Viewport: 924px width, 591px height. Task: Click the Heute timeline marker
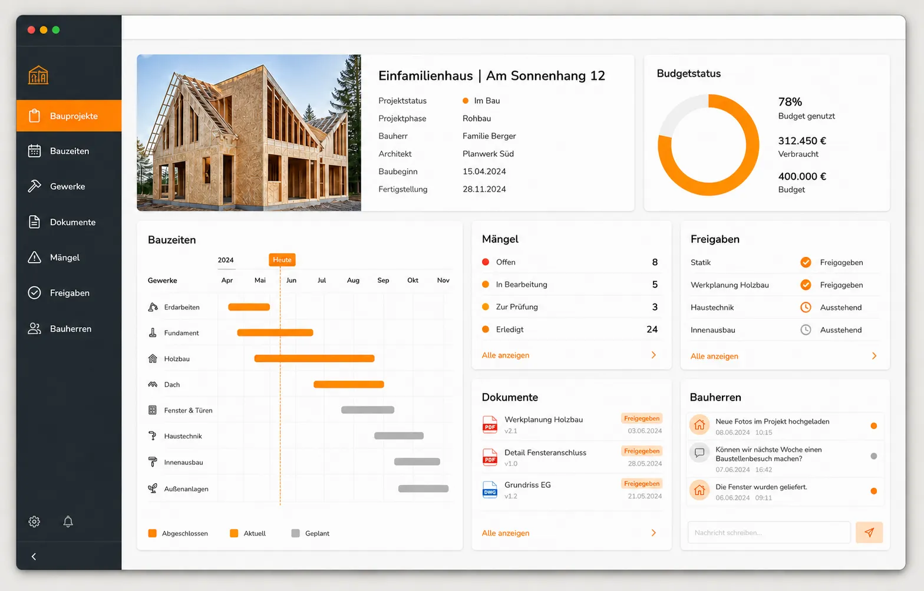[x=282, y=260]
